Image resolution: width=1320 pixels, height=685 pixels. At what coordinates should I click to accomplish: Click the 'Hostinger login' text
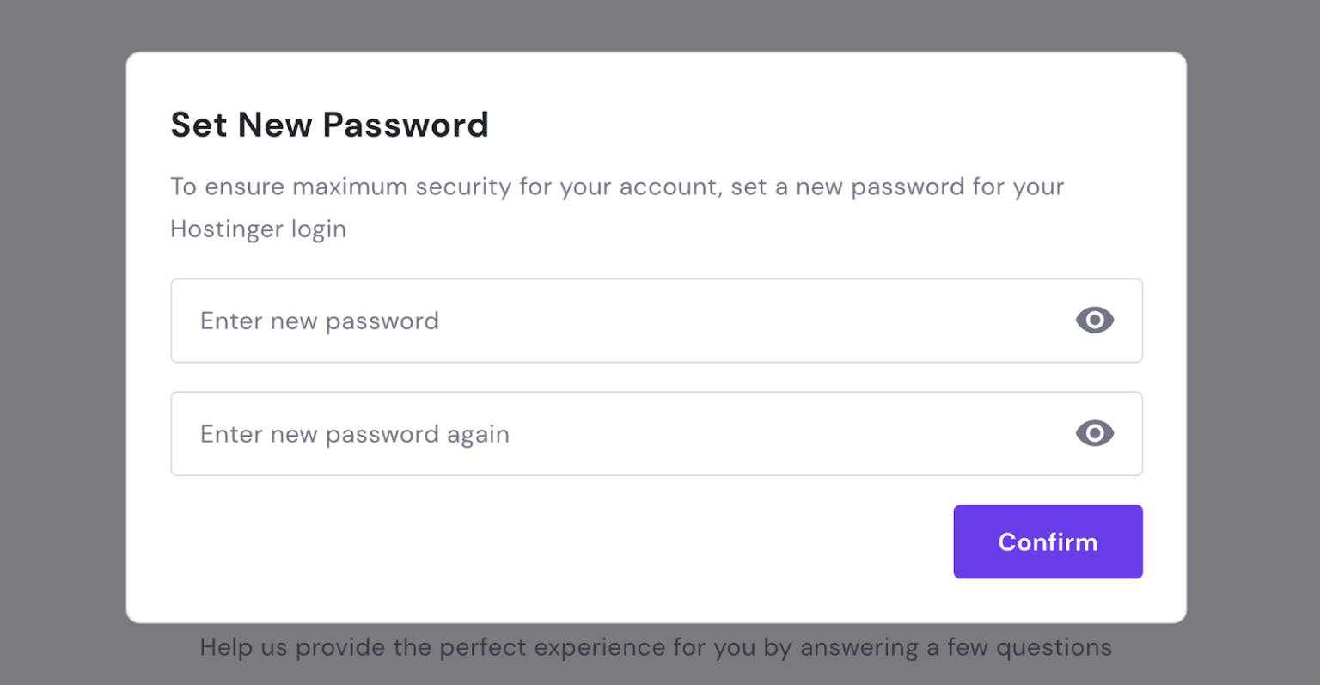coord(258,229)
